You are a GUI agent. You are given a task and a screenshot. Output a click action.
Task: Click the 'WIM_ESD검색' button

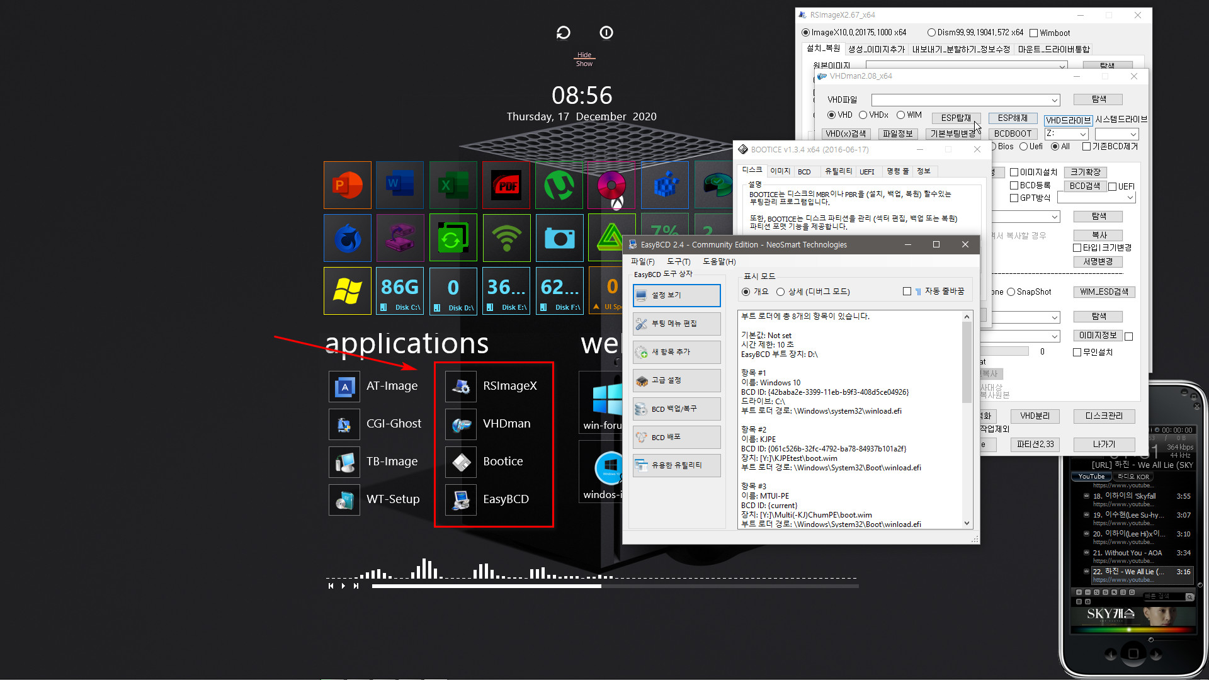coord(1104,292)
